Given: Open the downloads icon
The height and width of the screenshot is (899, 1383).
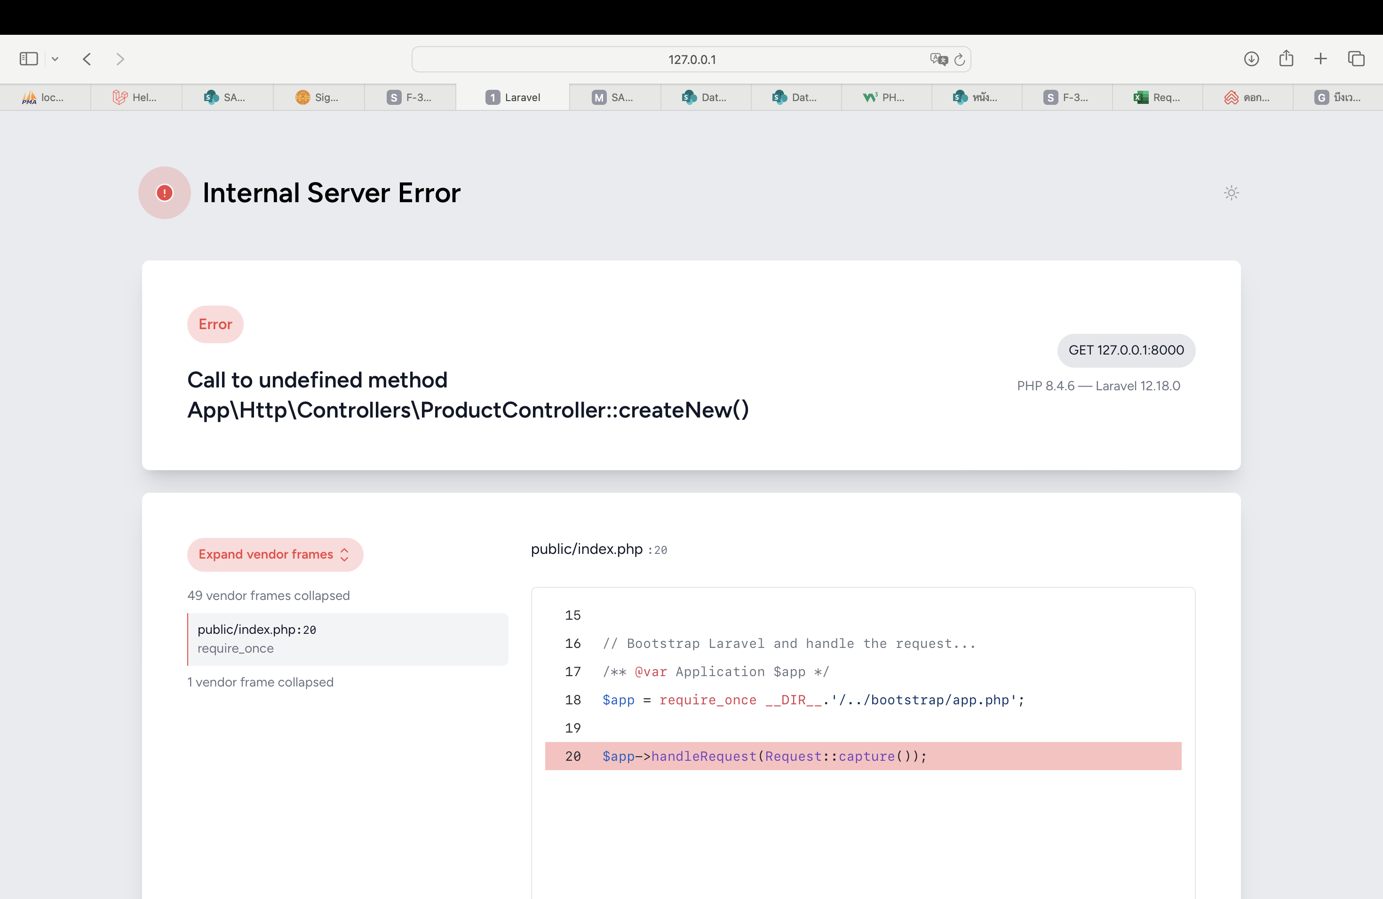Looking at the screenshot, I should [x=1251, y=59].
